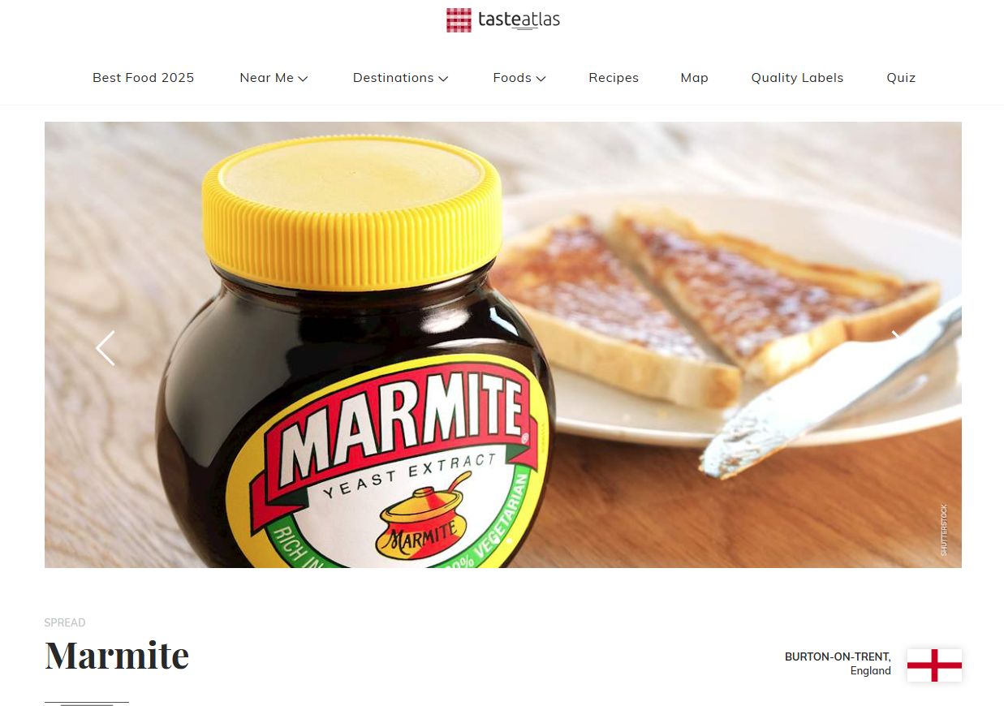Go to the previous image with the left arrow
This screenshot has width=1004, height=706.
tap(106, 348)
